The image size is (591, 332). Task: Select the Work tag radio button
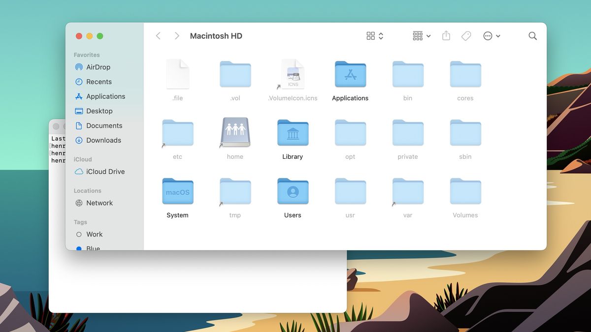80,235
